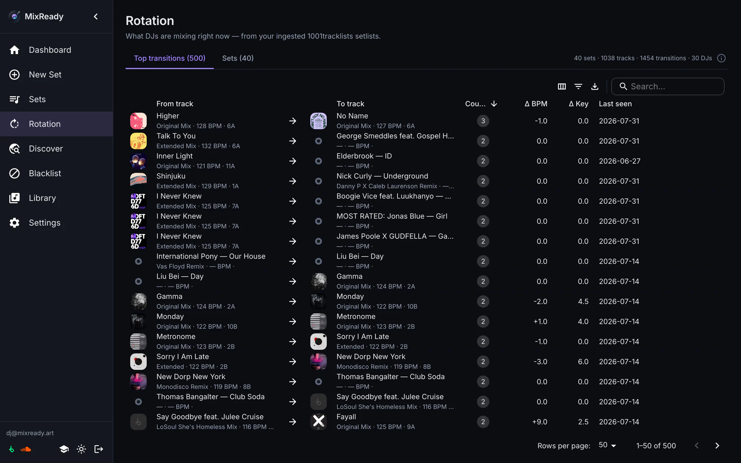Click the +9.0 Δ BPM value

(539, 422)
